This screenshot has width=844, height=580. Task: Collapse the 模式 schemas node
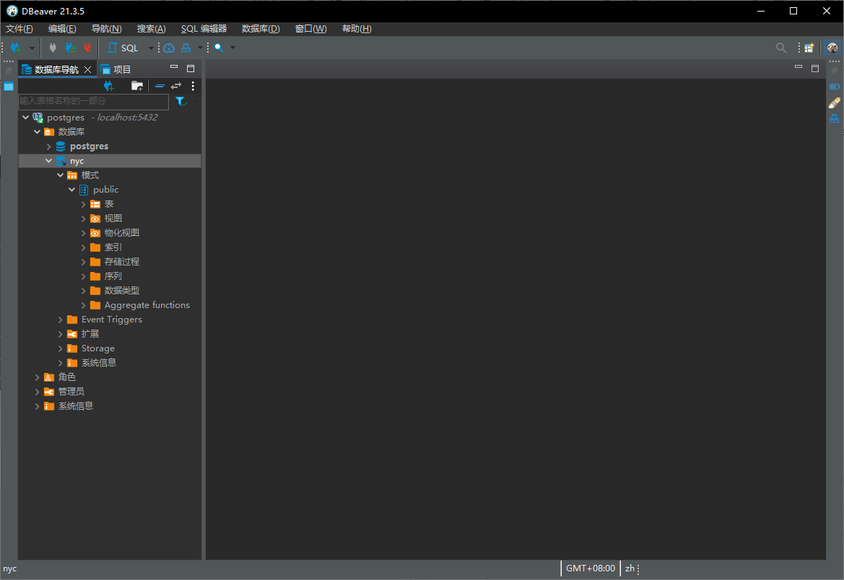pyautogui.click(x=61, y=175)
